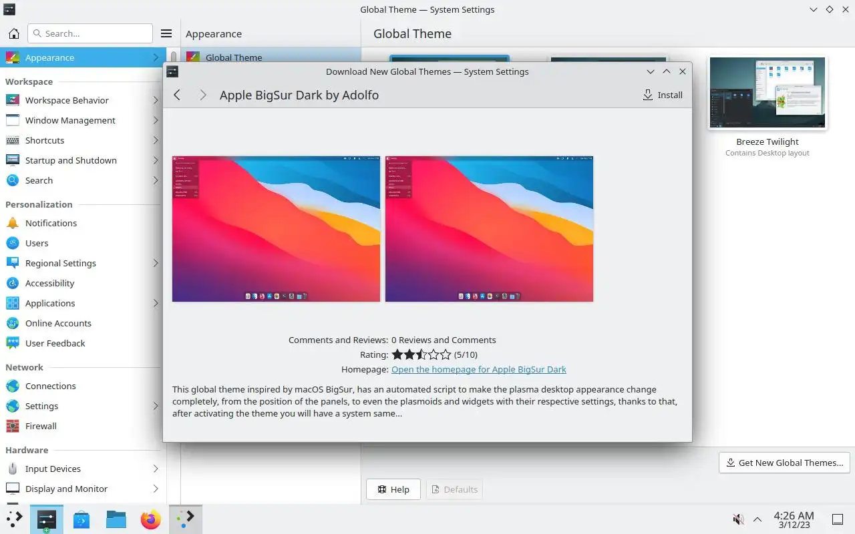Expand the Shortcuts submenu arrow
The height and width of the screenshot is (534, 855).
pos(155,140)
